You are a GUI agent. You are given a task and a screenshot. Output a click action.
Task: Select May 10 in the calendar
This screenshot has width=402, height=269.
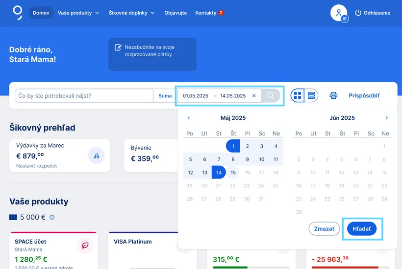[261, 159]
